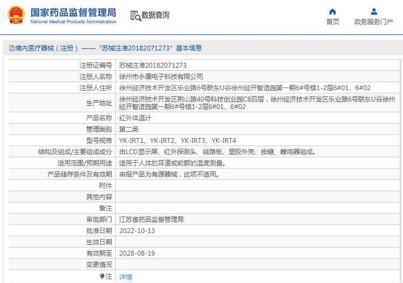Select the 变更情况 label
This screenshot has width=403, height=283.
point(99,265)
